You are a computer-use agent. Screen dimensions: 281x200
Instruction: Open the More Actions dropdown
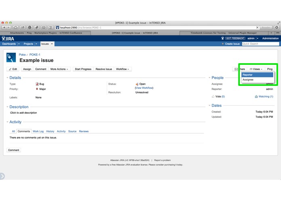[59, 69]
